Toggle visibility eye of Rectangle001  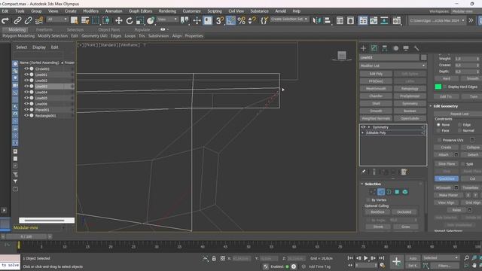[26, 115]
